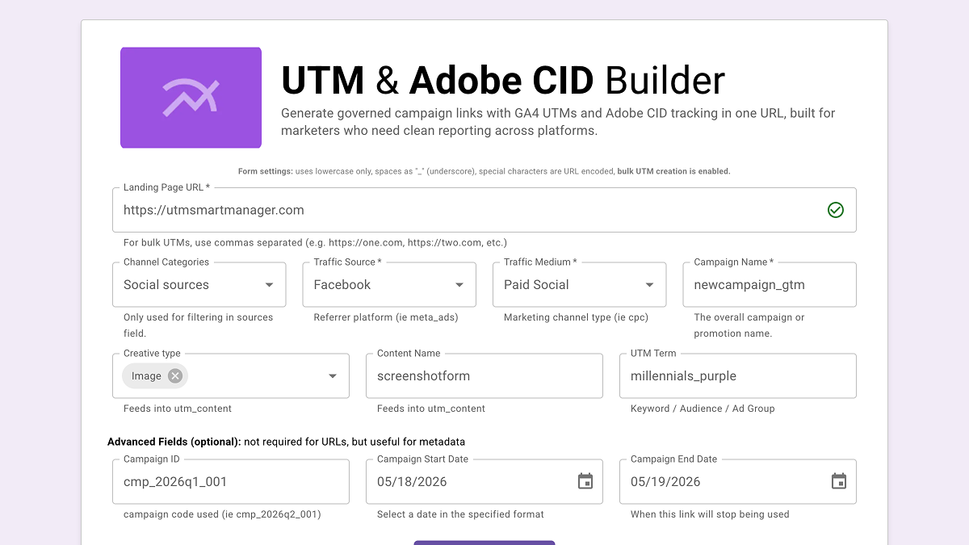The height and width of the screenshot is (545, 969).
Task: Click 'campaign code used' helper text
Action: (x=222, y=514)
